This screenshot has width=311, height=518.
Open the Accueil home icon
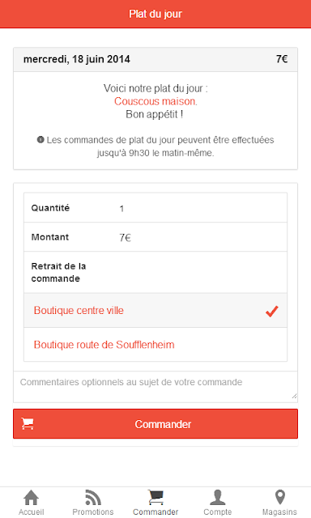(x=31, y=498)
